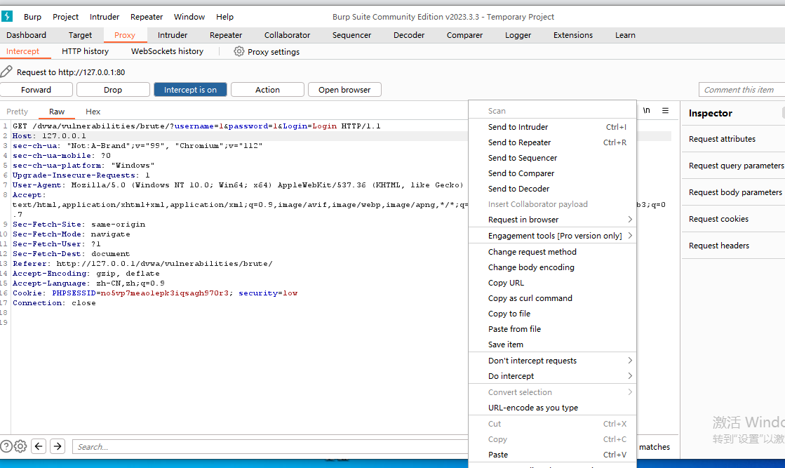Open the Help menu

point(224,17)
